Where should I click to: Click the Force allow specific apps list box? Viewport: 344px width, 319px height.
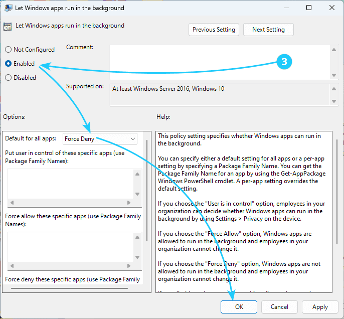(69, 247)
